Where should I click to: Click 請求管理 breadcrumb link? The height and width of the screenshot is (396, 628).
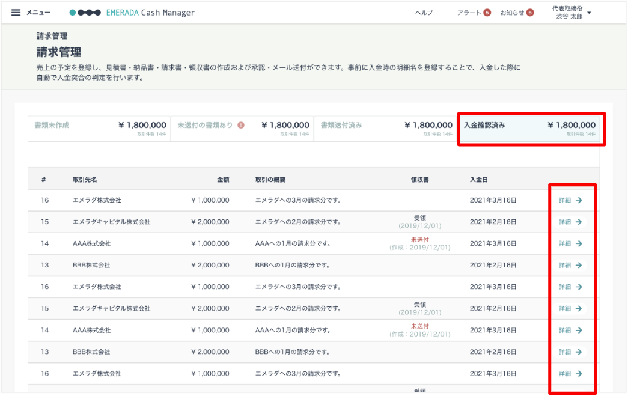52,36
